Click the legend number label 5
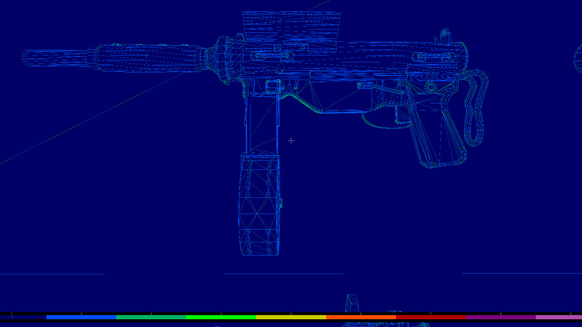This screenshot has width=582, height=327. coord(291,314)
